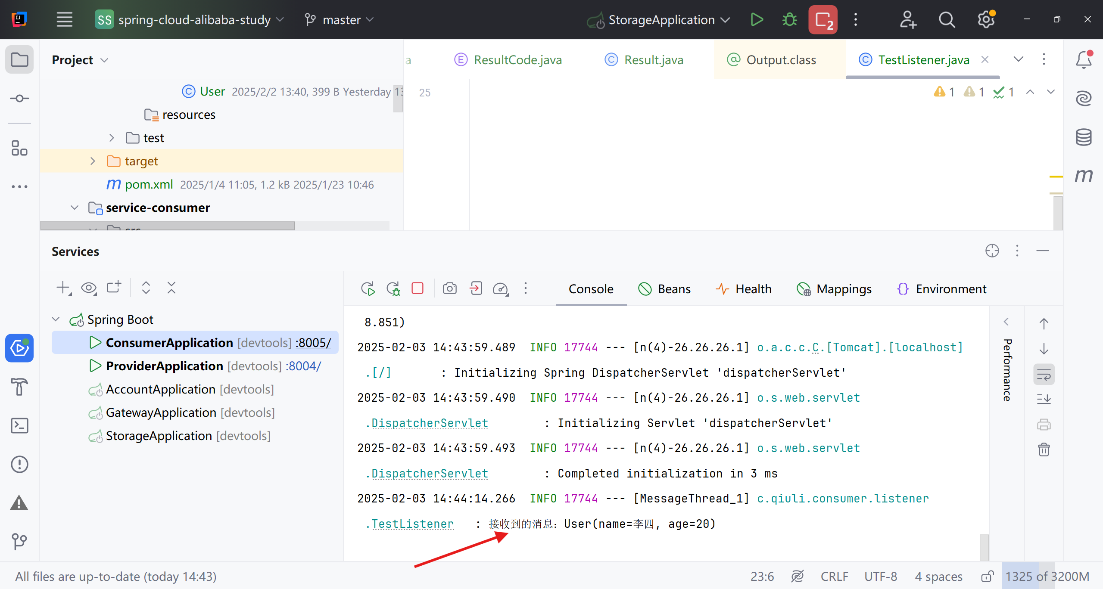Toggle soft-wrap in console output
This screenshot has height=589, width=1103.
tap(1044, 375)
